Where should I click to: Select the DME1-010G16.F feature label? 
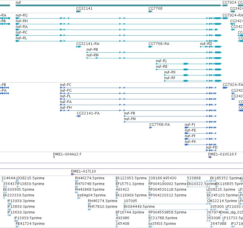point(222,154)
